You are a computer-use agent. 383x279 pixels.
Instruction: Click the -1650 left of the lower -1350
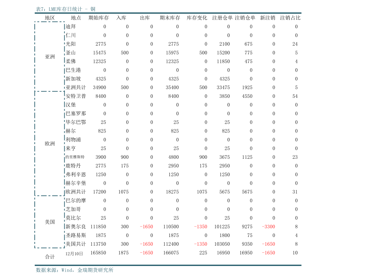click(146, 244)
